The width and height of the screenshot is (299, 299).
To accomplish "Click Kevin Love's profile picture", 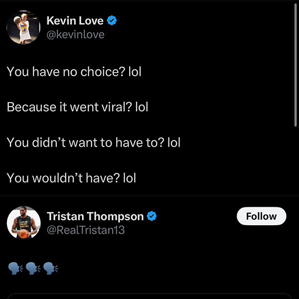I will coord(23,27).
